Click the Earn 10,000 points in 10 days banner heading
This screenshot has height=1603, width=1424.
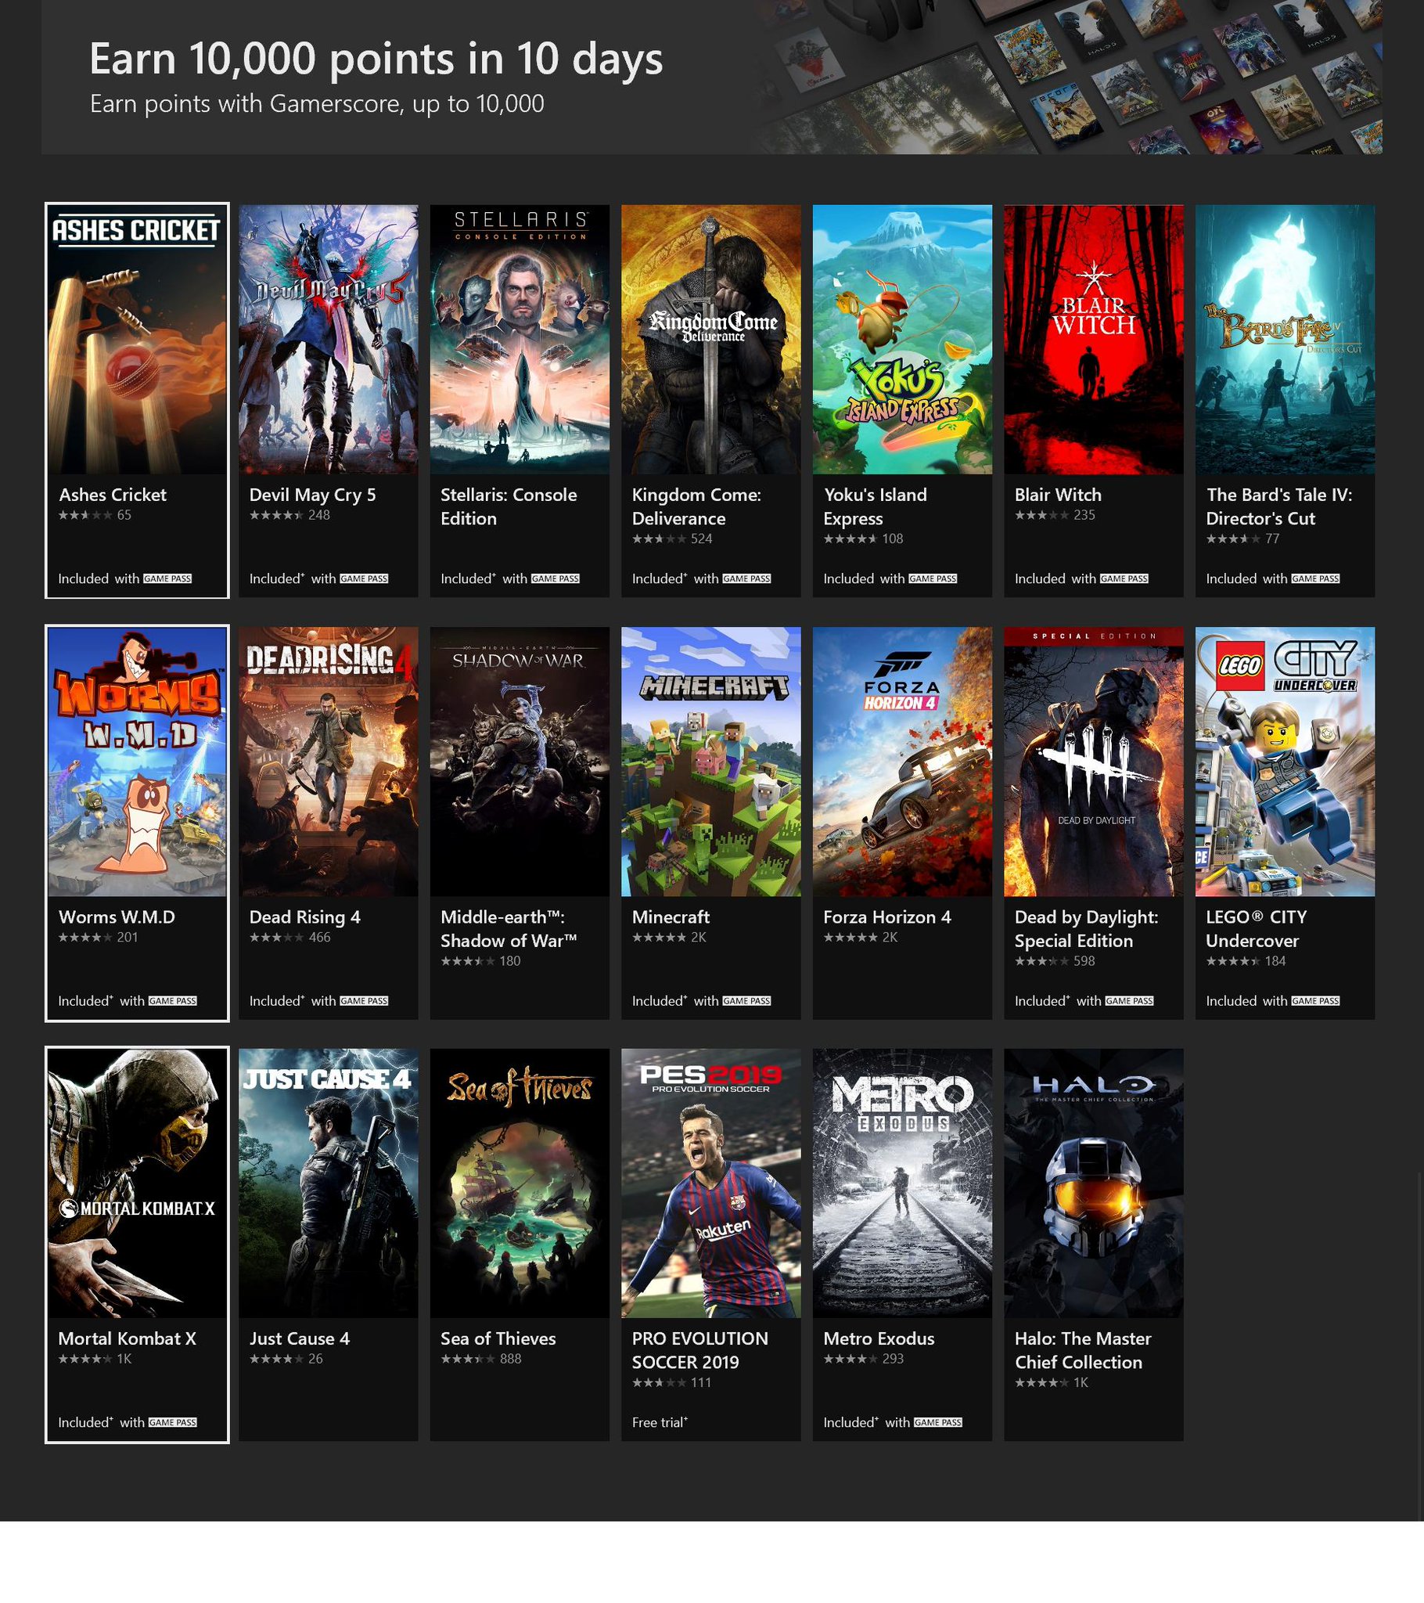click(376, 59)
